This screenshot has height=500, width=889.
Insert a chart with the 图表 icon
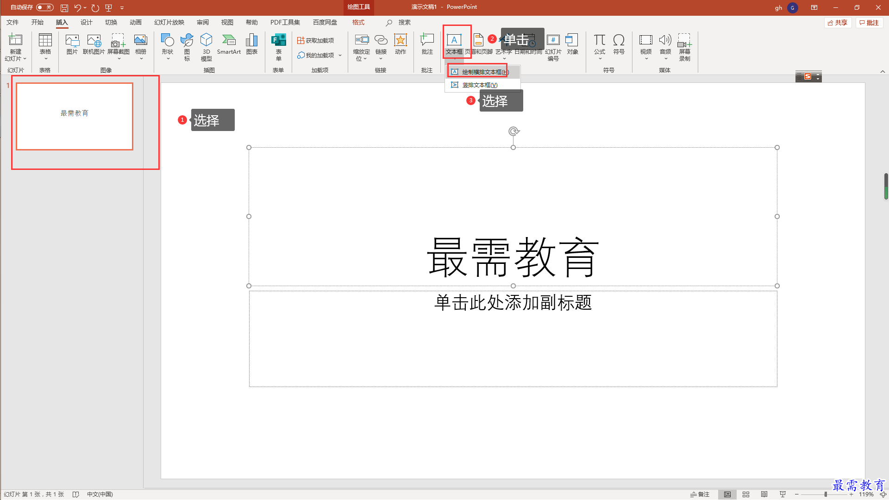point(252,40)
